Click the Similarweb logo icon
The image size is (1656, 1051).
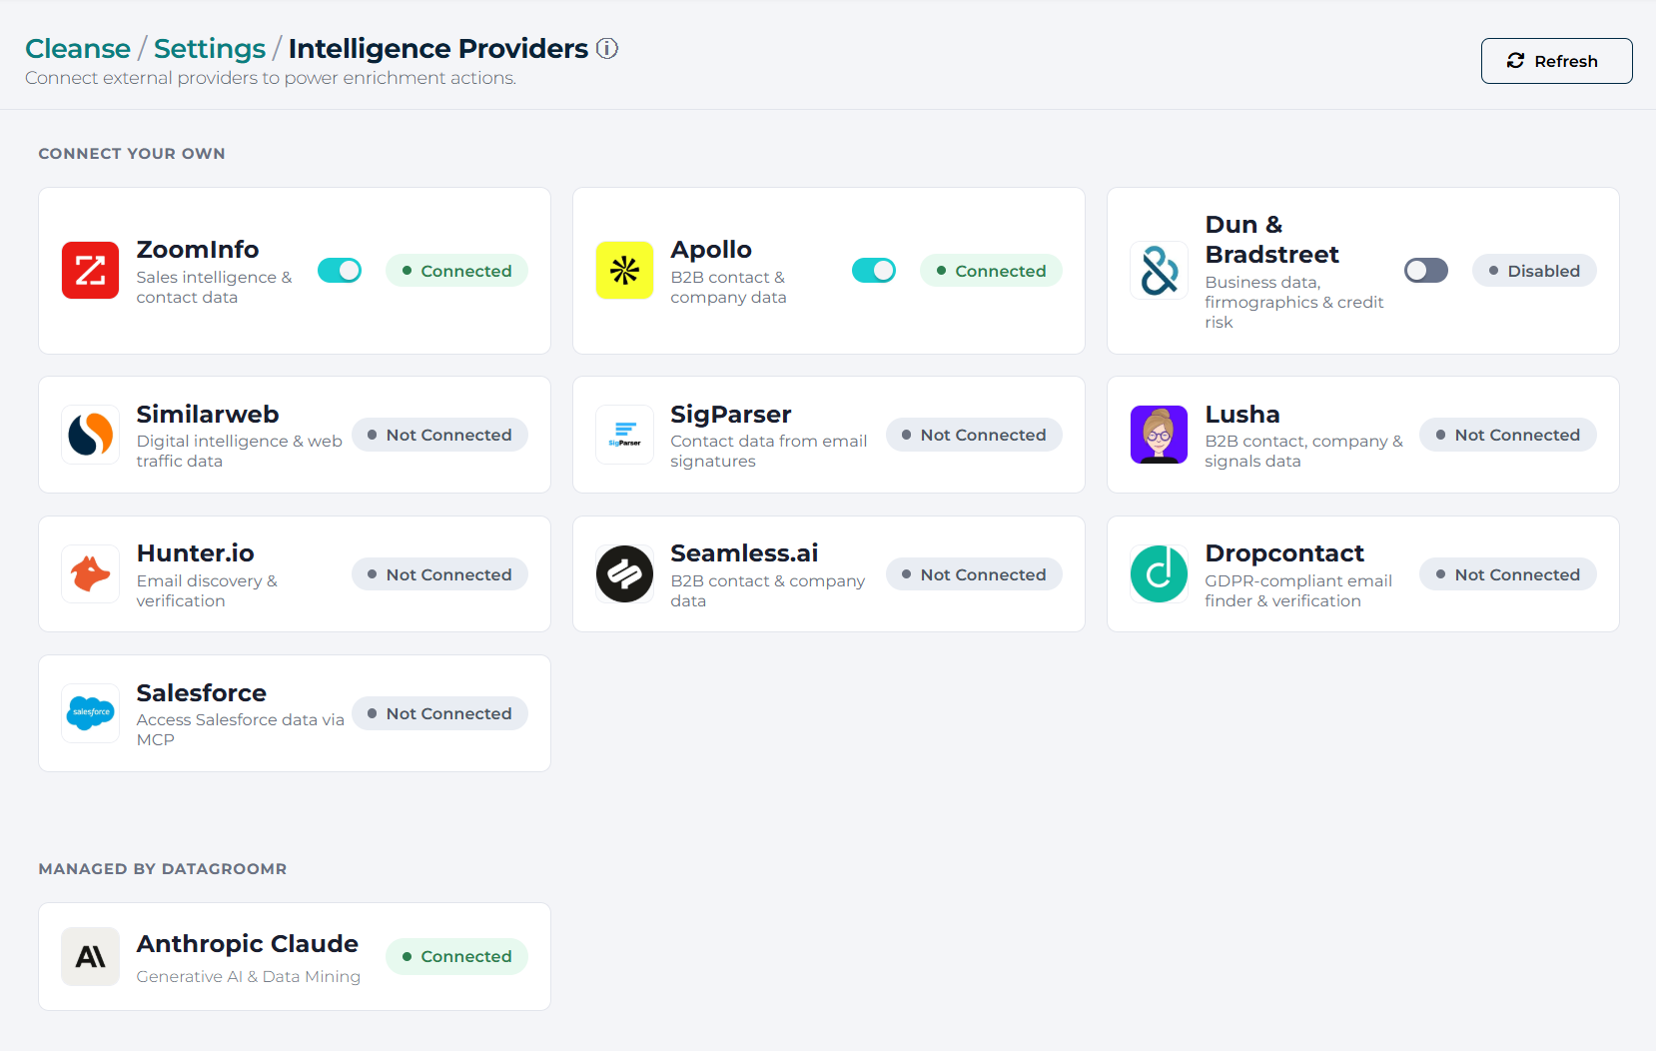[x=90, y=435]
